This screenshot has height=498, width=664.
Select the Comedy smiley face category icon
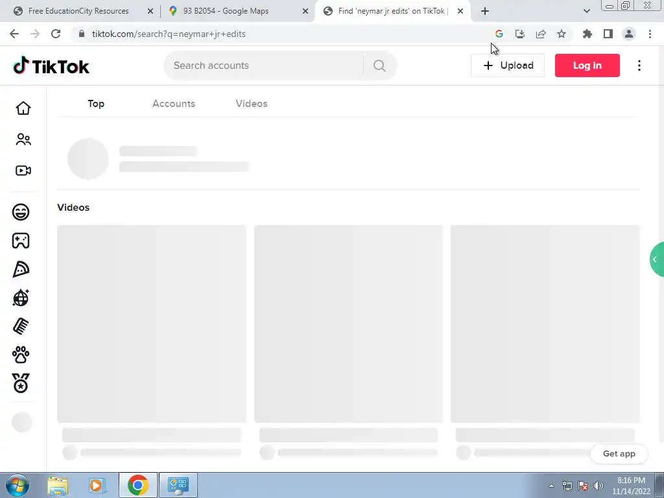pyautogui.click(x=21, y=212)
